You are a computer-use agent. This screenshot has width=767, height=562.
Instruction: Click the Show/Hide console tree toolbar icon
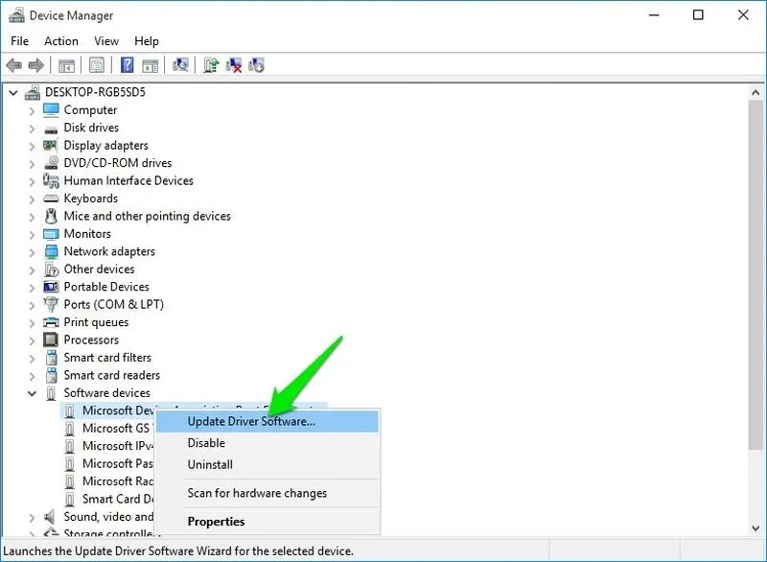coord(65,65)
